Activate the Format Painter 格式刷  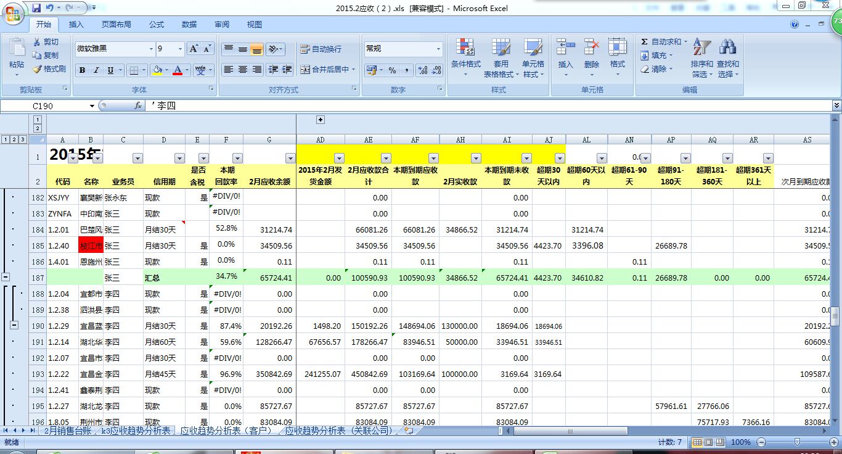point(49,69)
